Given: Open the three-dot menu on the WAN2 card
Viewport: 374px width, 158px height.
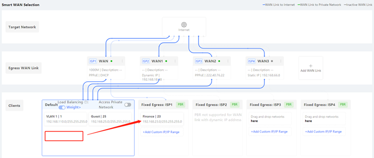Looking at the screenshot, I should (x=228, y=61).
